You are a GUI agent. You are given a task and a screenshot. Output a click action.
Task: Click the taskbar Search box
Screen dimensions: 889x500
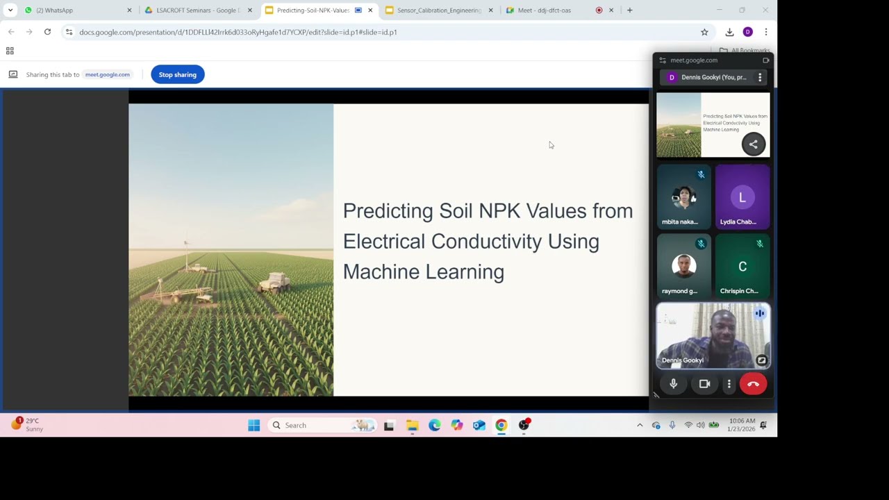click(322, 425)
